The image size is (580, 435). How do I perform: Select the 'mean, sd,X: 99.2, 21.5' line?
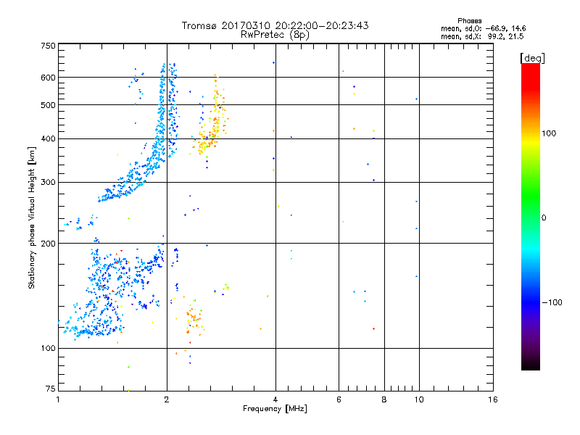point(482,36)
